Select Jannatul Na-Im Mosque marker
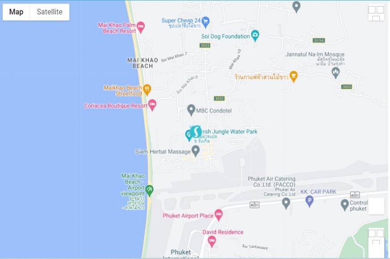 pyautogui.click(x=336, y=73)
